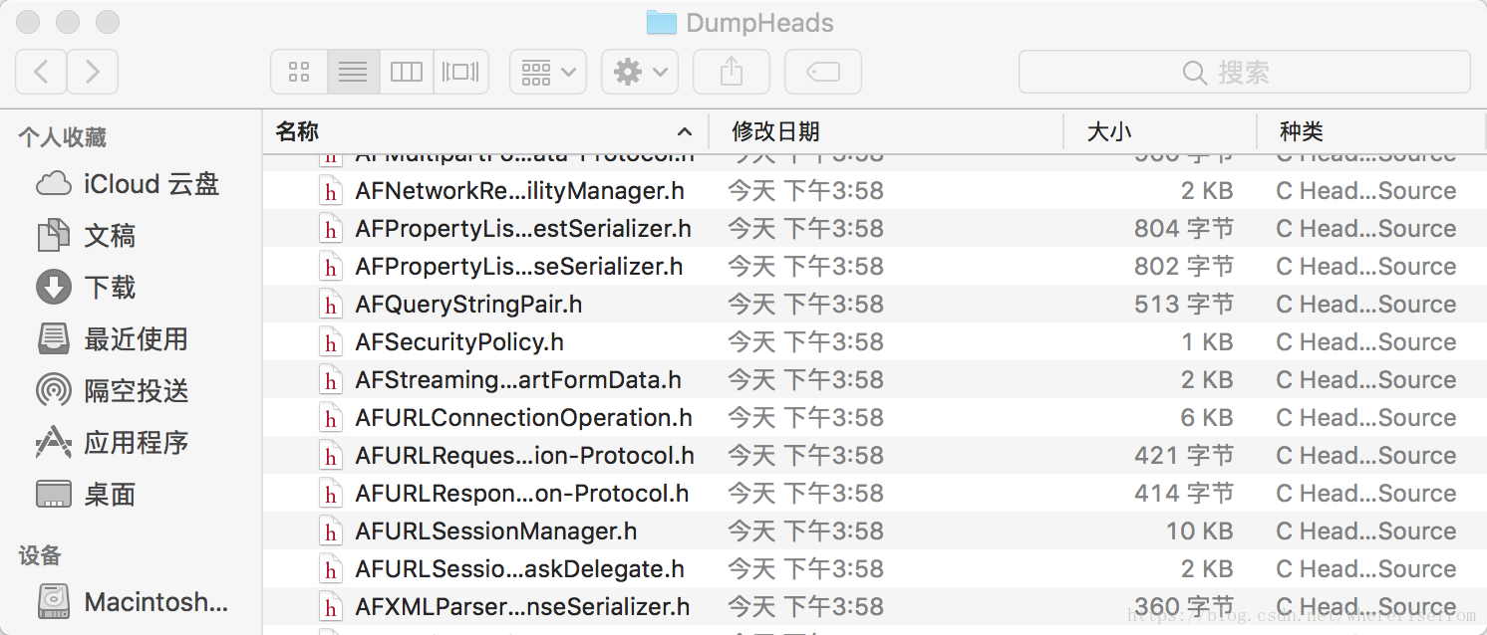1487x635 pixels.
Task: Select AFQueryStringPair.h file name
Action: click(468, 305)
